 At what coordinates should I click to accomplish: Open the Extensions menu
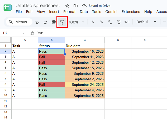pyautogui.click(x=131, y=12)
